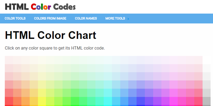Go to Color Names page

pyautogui.click(x=86, y=18)
